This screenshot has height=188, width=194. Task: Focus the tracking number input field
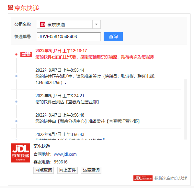click(69, 37)
